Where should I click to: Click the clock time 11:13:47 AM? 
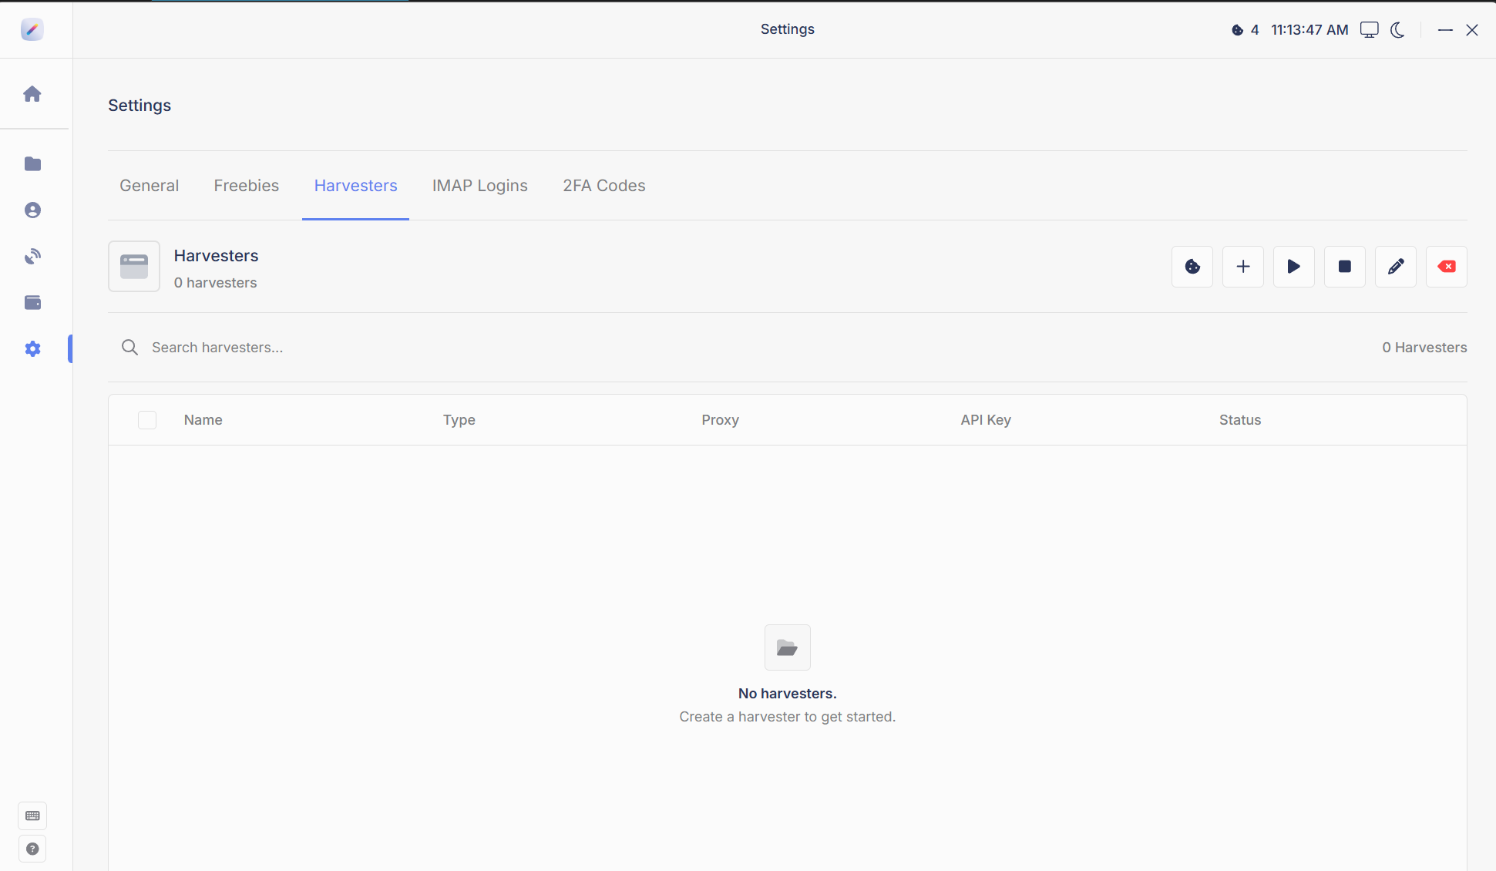1309,30
